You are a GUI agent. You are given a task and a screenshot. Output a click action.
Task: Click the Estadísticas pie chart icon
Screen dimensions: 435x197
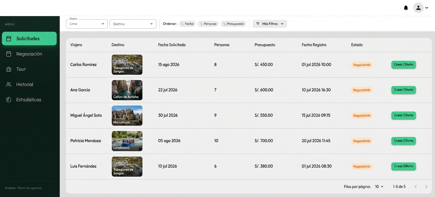(9, 100)
